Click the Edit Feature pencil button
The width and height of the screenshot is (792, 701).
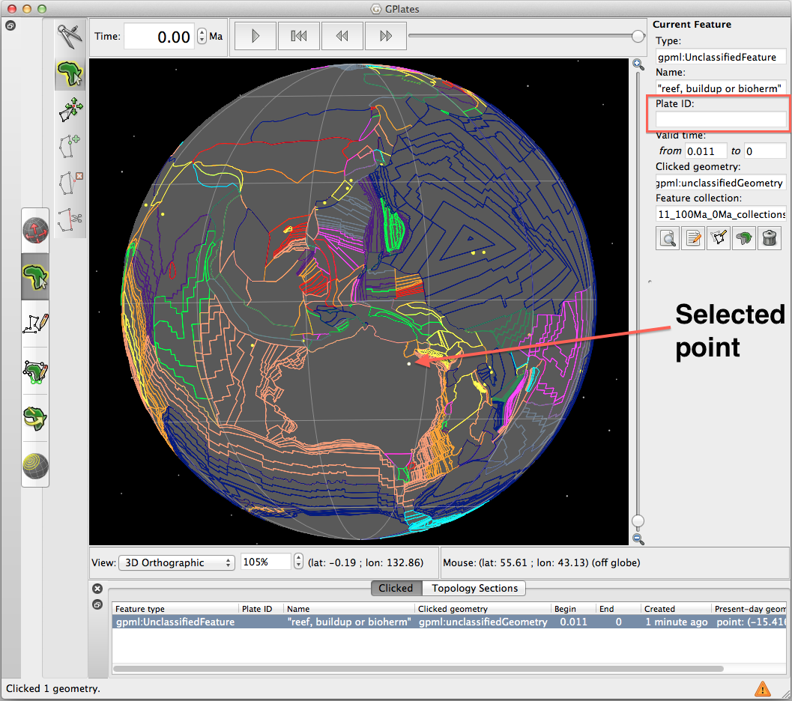(693, 238)
